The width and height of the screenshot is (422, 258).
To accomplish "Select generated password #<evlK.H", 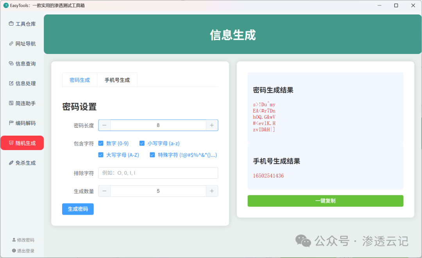I will [264, 124].
